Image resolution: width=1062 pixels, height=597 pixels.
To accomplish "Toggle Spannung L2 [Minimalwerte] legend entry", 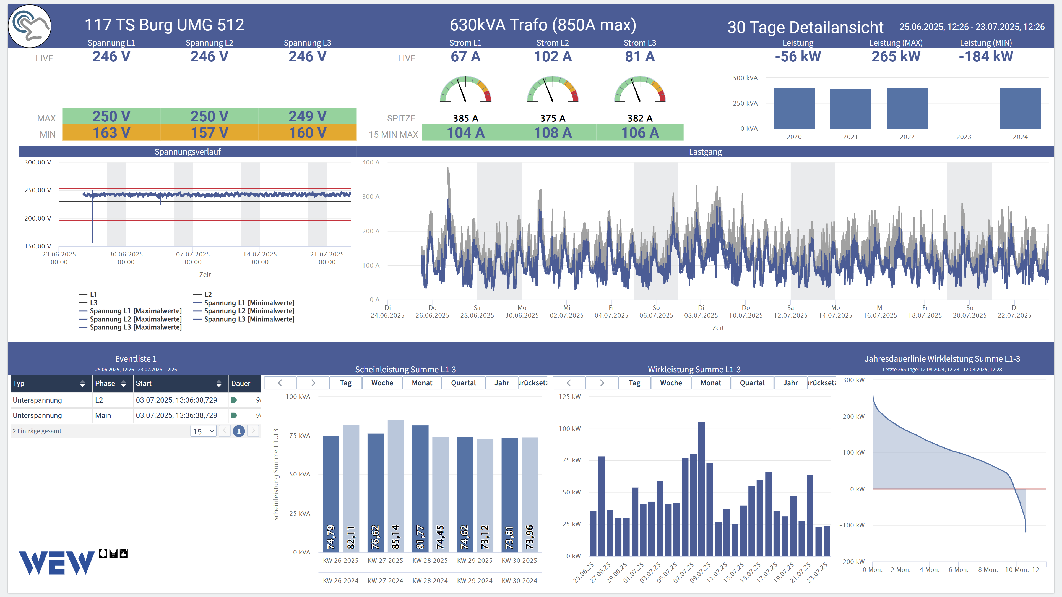I will point(249,311).
